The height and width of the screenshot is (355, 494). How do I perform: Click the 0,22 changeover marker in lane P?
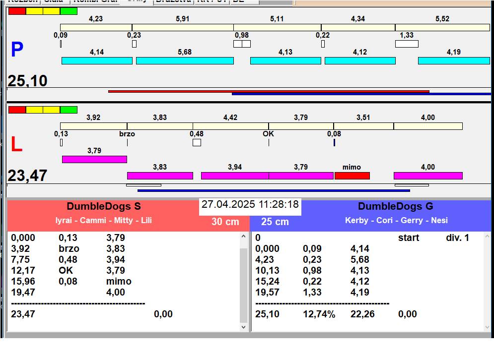tap(323, 44)
